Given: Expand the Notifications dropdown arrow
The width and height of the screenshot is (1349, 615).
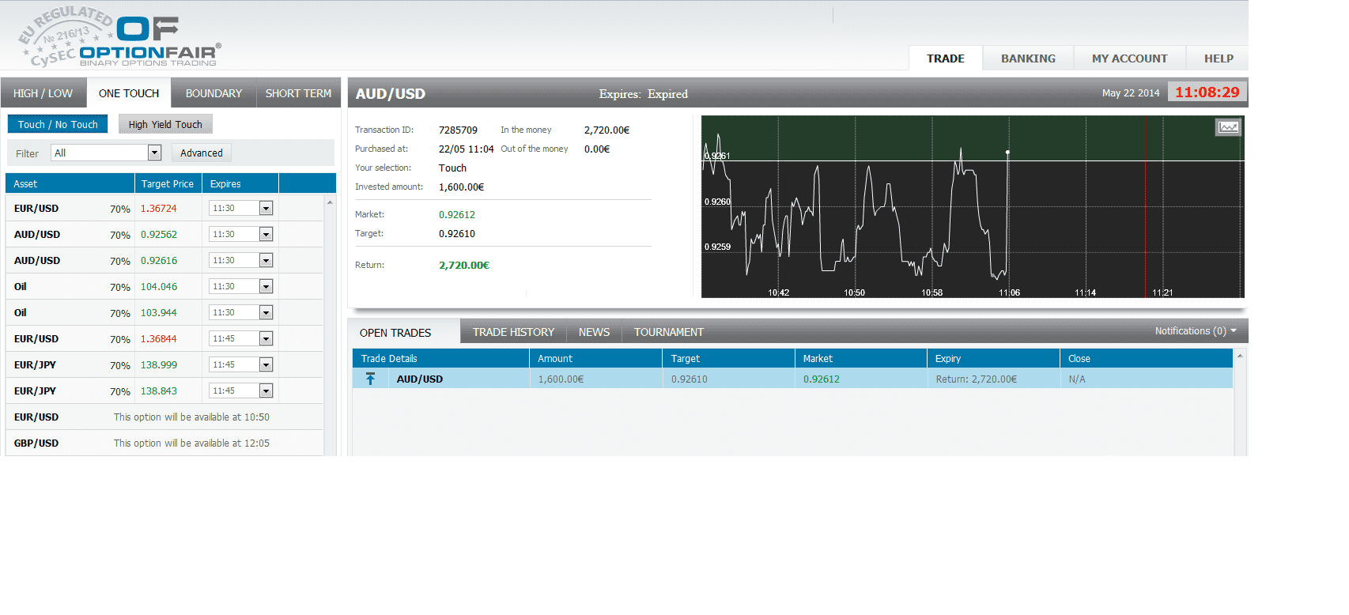Looking at the screenshot, I should [x=1234, y=331].
